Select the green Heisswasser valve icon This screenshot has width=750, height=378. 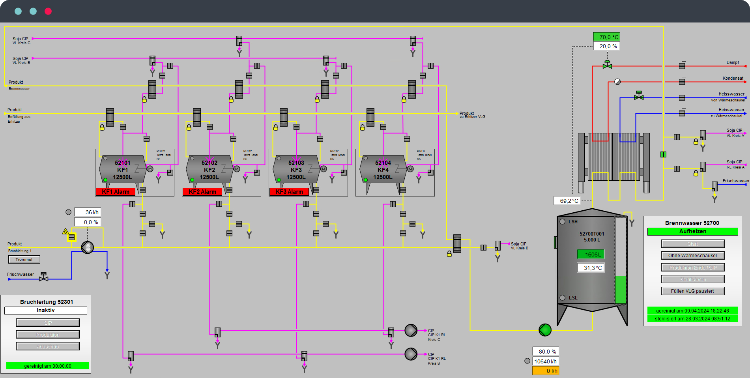639,96
